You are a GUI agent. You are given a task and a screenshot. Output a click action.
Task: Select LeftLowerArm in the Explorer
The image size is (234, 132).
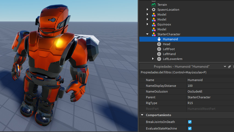tap(173, 59)
